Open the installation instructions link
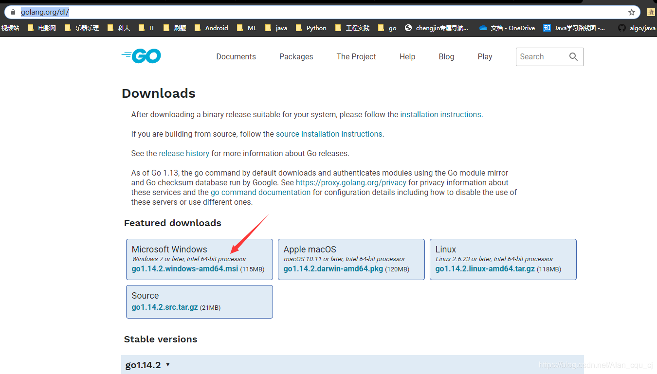657x374 pixels. pyautogui.click(x=440, y=115)
